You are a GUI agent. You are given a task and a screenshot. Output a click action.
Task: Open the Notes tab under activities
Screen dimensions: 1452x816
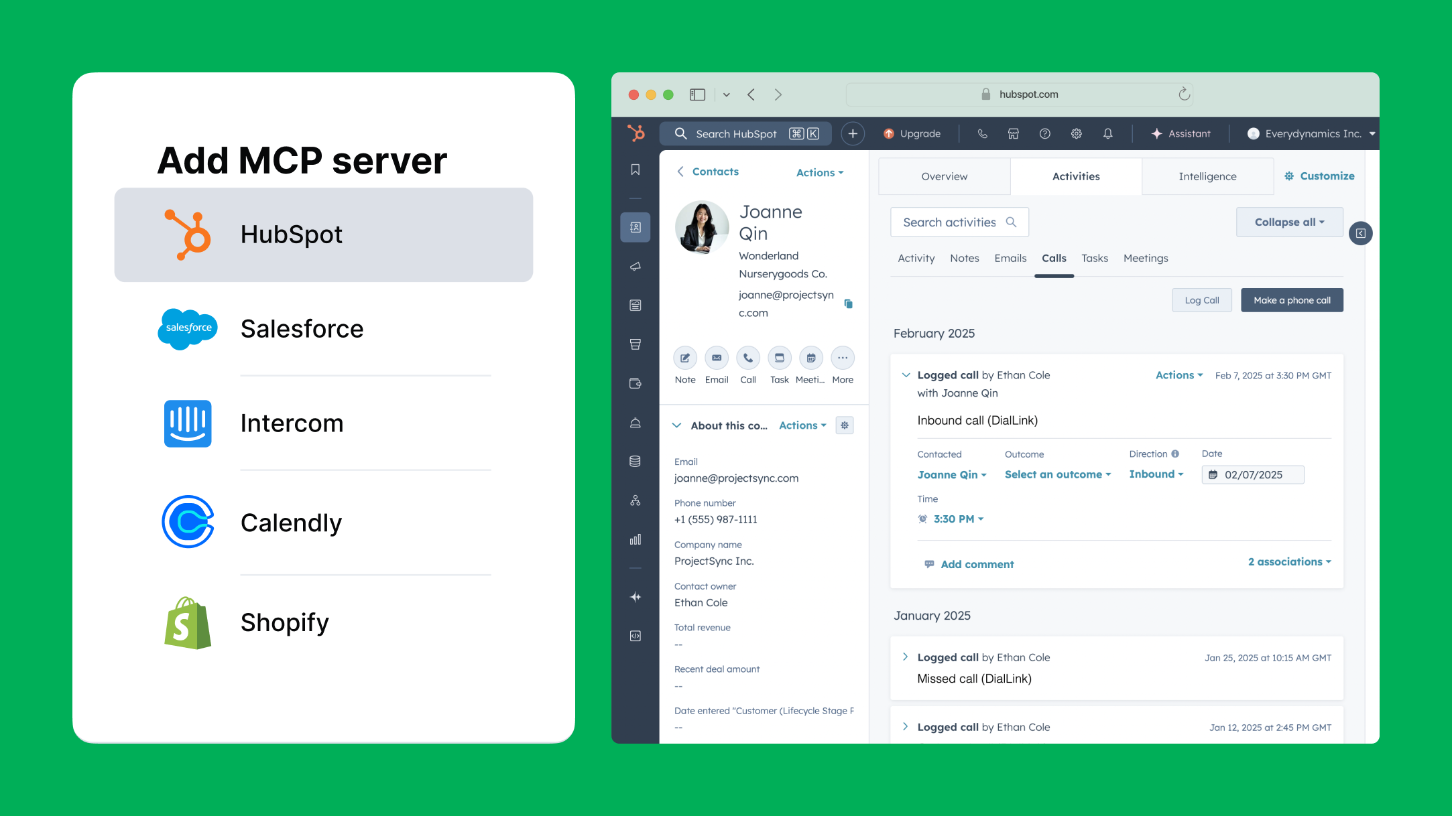click(964, 258)
